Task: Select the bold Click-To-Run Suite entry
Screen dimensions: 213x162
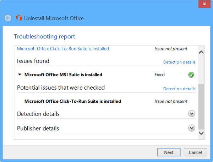Action: click(x=72, y=101)
